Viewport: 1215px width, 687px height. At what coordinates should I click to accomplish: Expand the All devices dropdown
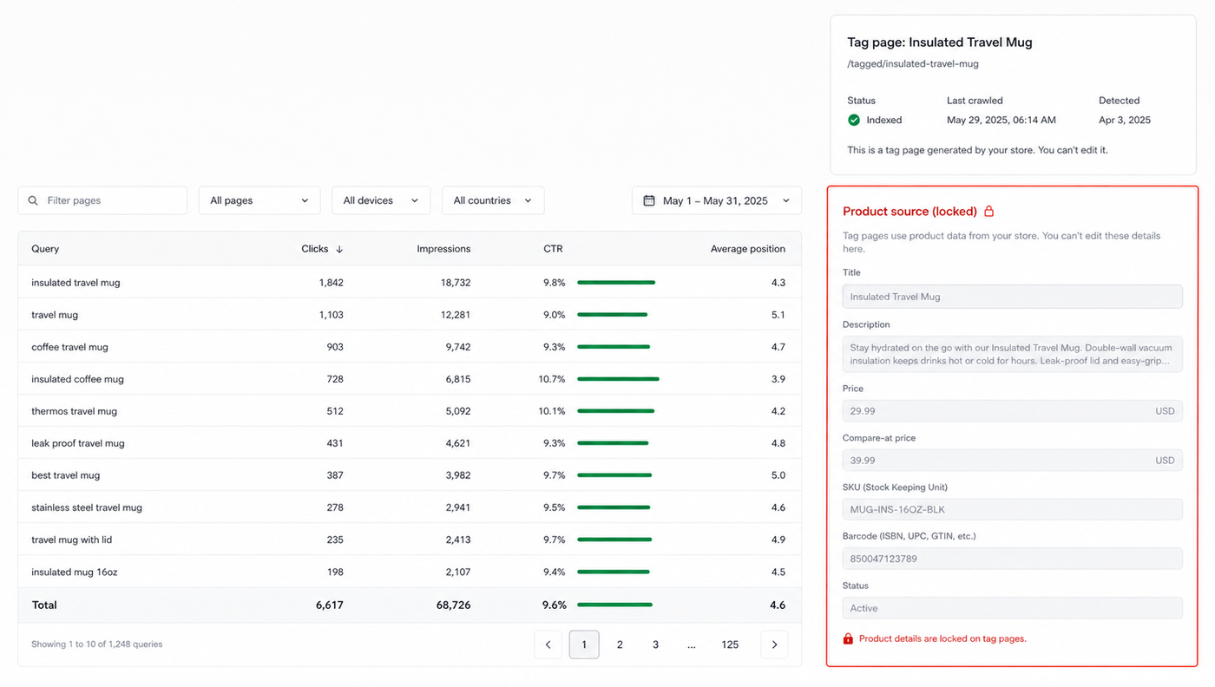tap(381, 200)
